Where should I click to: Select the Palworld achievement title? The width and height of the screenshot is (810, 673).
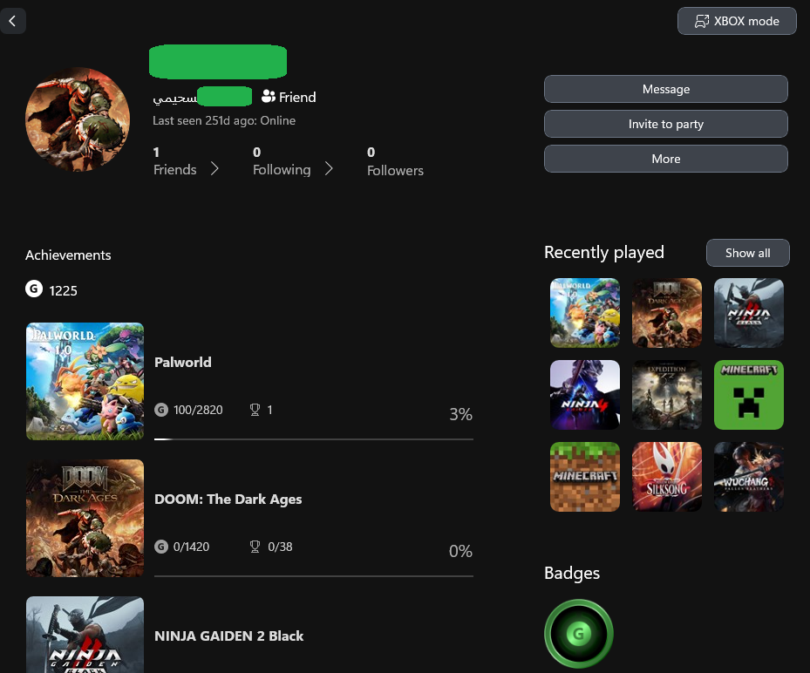coord(183,362)
